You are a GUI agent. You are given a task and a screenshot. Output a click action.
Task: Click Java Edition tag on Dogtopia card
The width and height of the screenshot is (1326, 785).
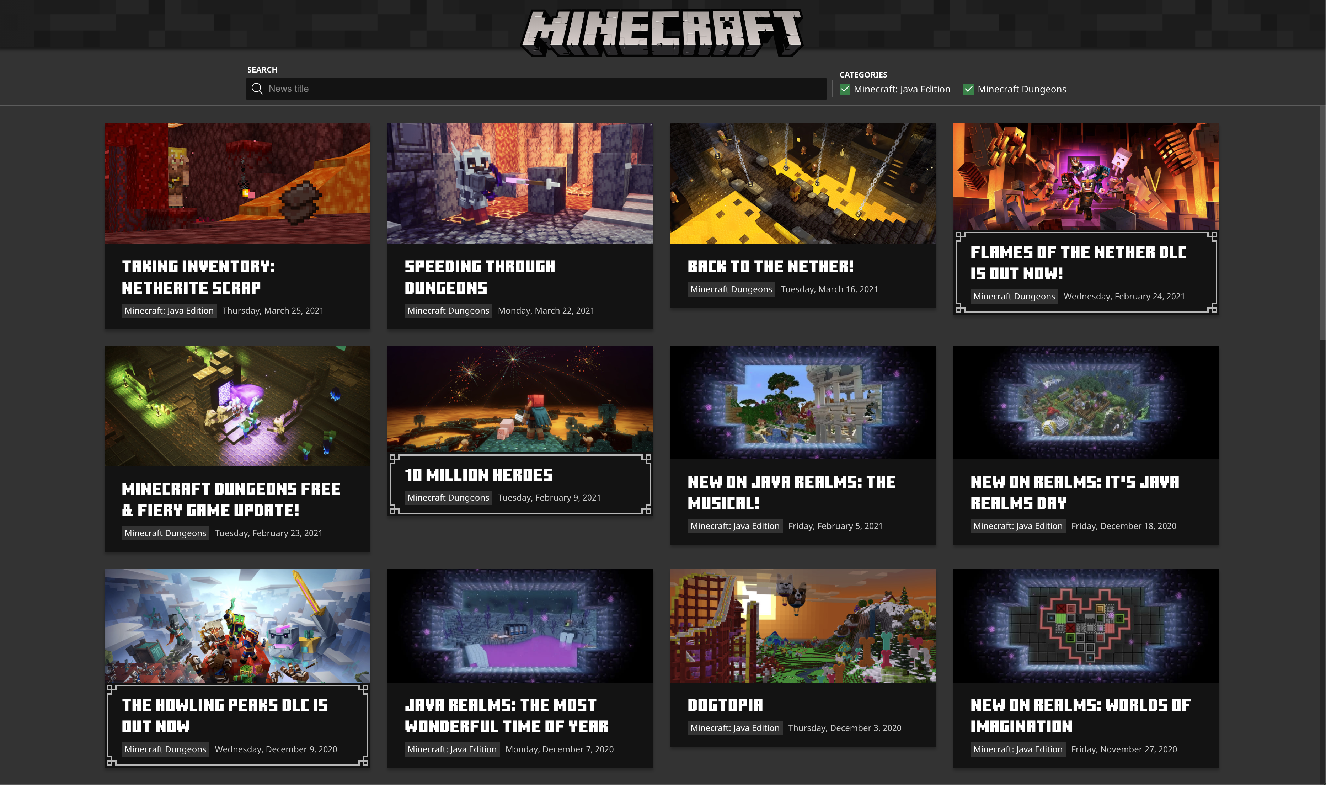[735, 728]
